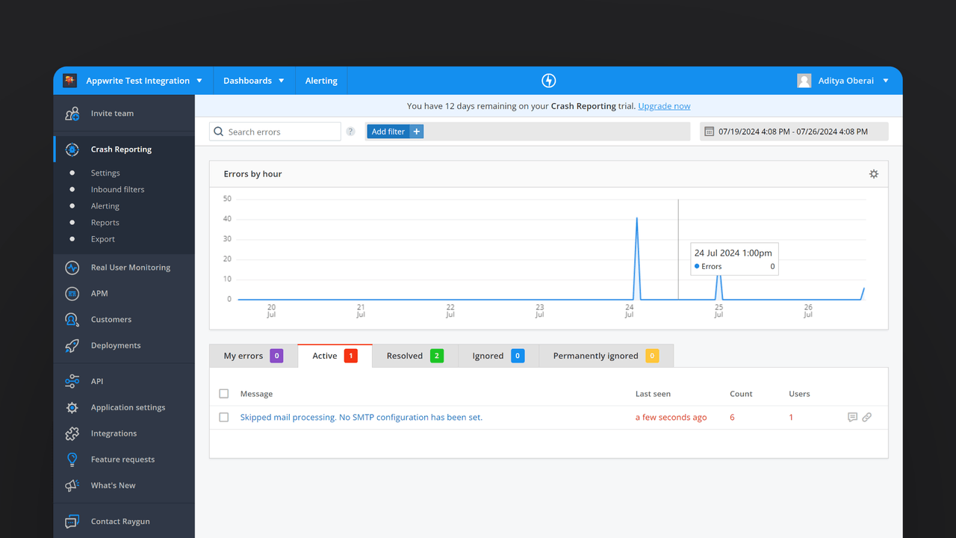Open the Permanently ignored tab
This screenshot has width=956, height=538.
tap(606, 356)
